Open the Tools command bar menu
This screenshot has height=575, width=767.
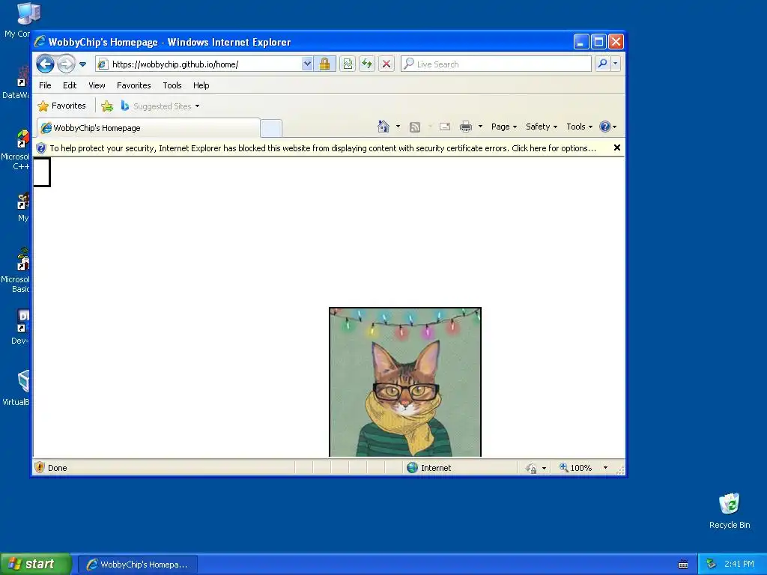(x=579, y=127)
